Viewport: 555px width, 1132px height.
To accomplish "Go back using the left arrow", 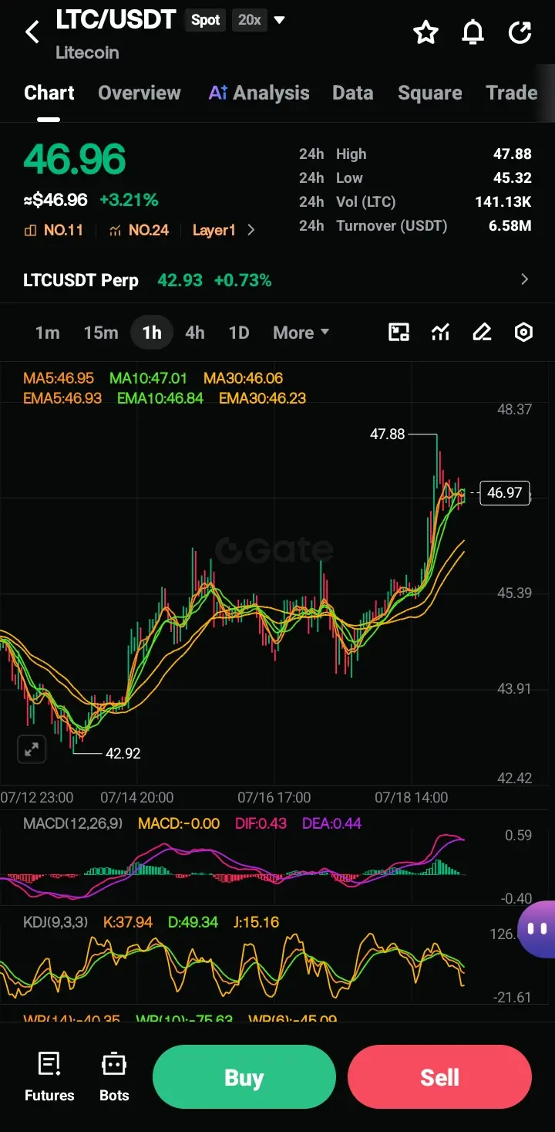I will [x=32, y=32].
